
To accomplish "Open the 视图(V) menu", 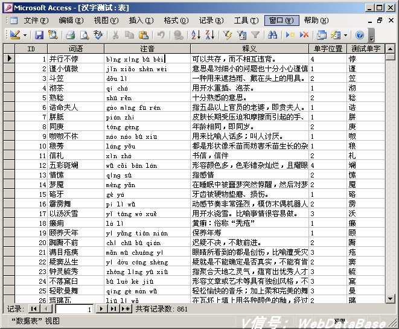I will pos(106,21).
